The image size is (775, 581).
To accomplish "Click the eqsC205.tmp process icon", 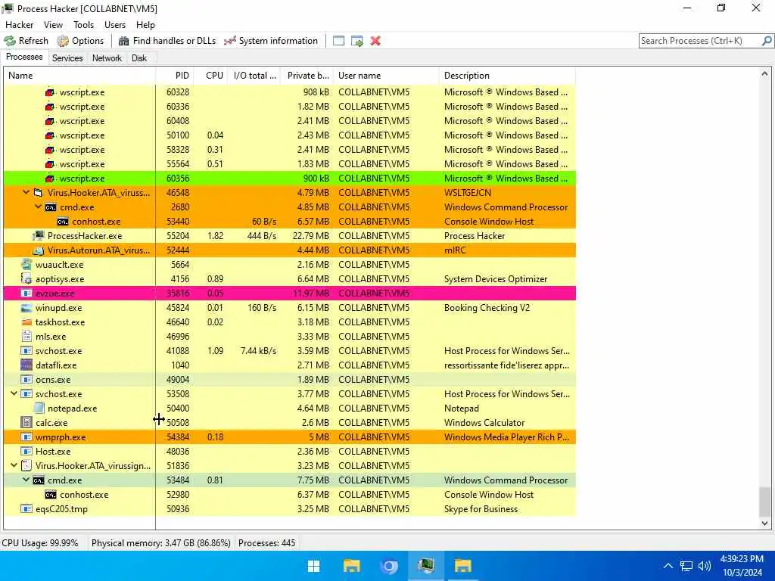I will tap(26, 509).
